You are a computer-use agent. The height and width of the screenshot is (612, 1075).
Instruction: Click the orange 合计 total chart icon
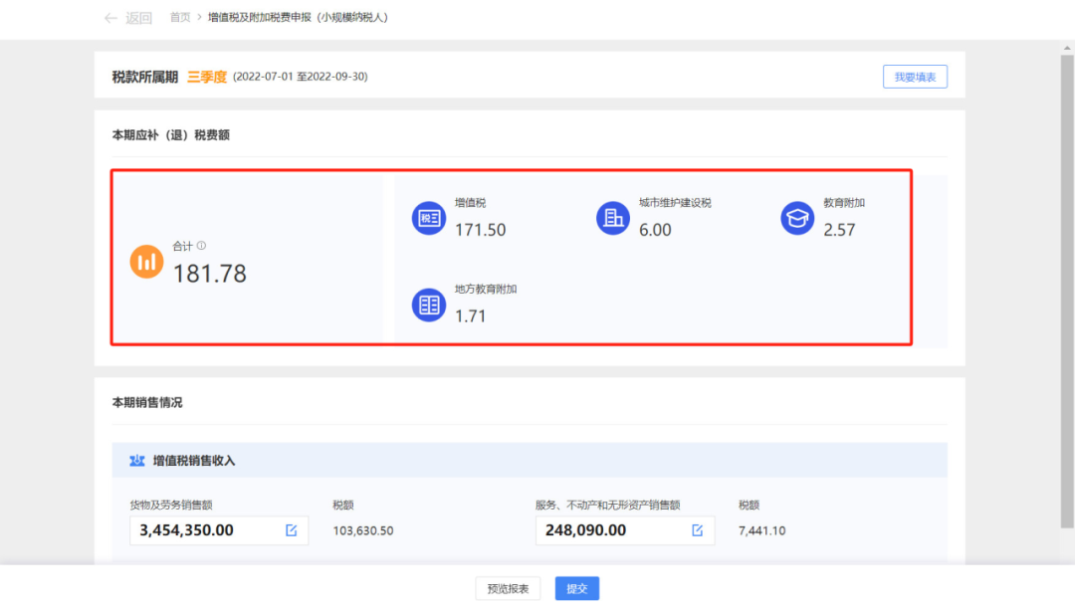pyautogui.click(x=146, y=261)
